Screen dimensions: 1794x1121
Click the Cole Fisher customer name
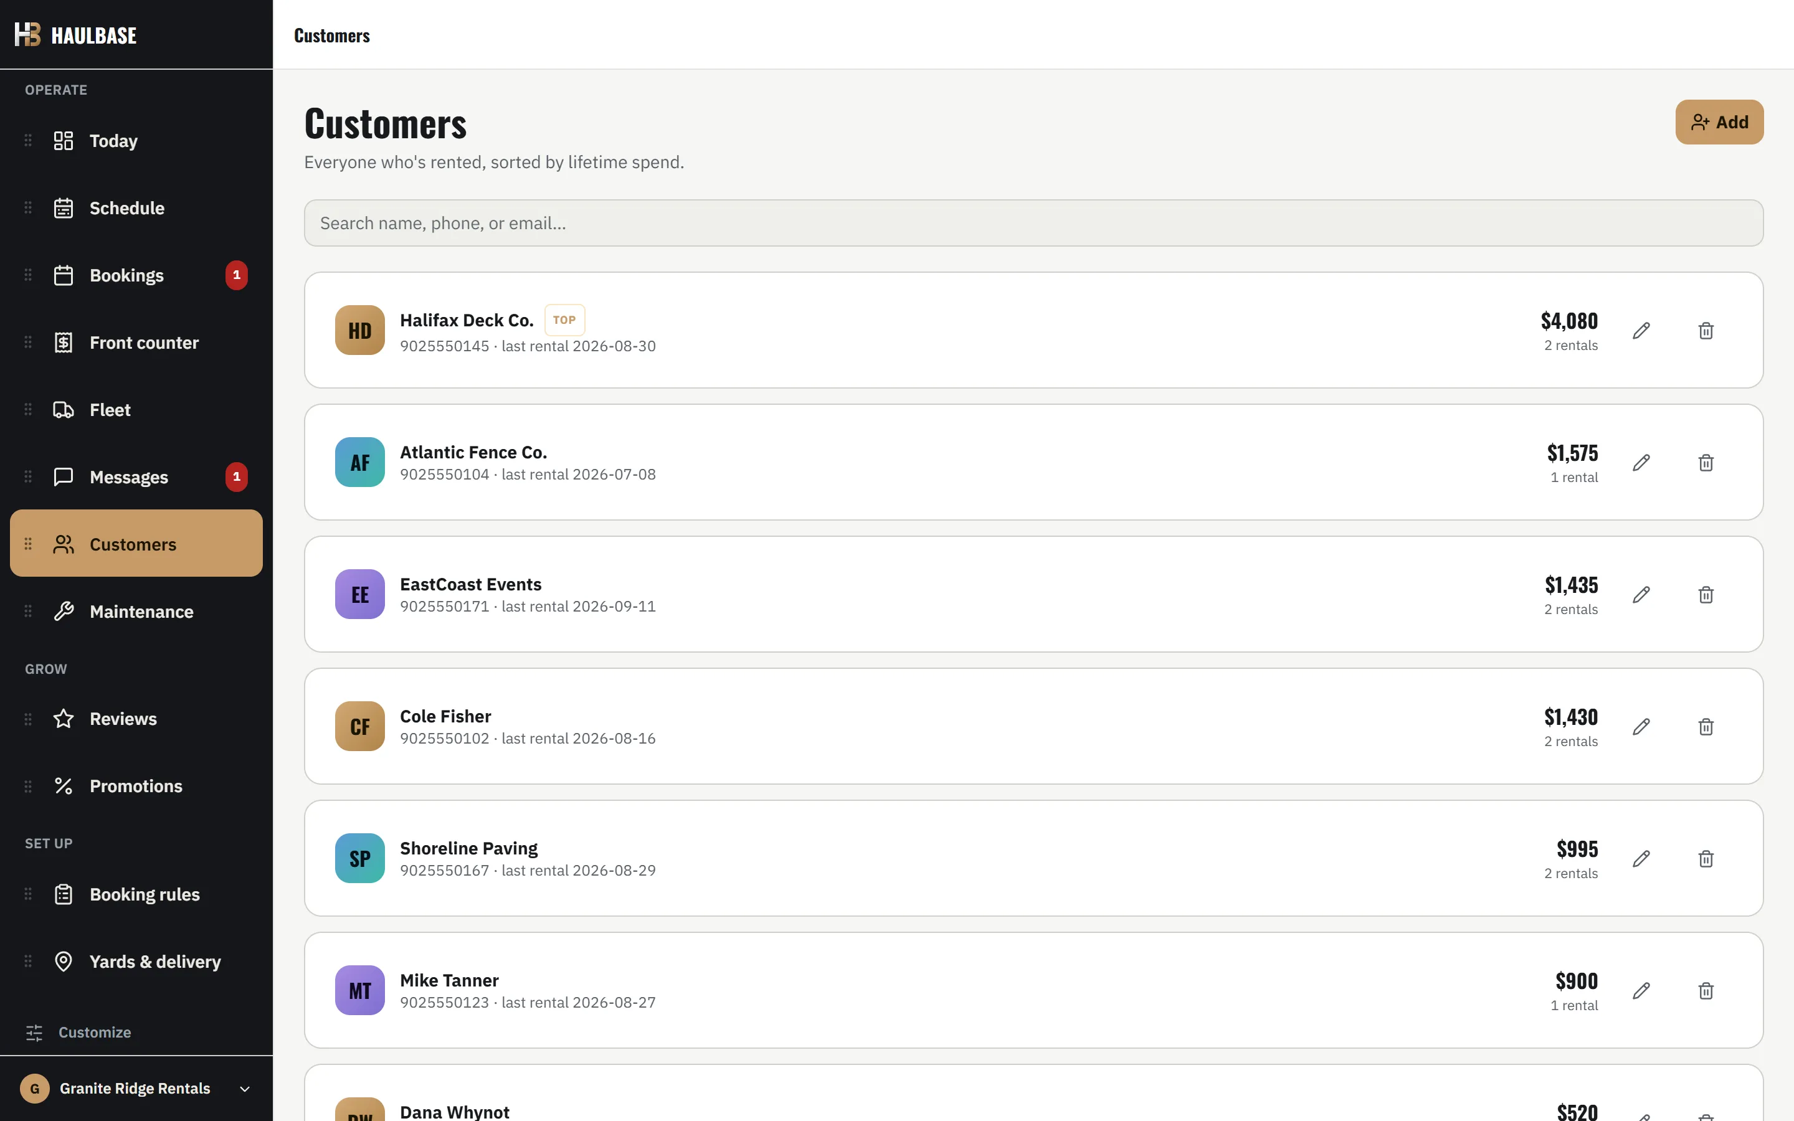[x=445, y=716]
